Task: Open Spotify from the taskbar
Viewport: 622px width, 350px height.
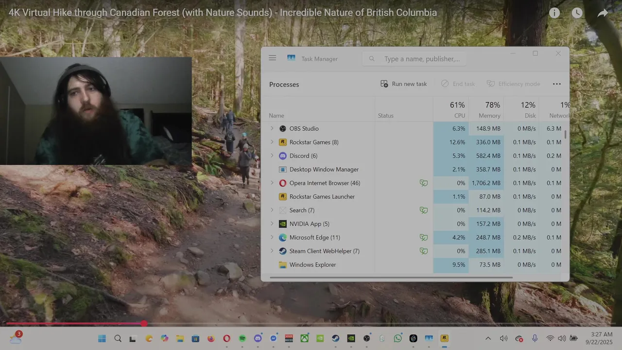Action: pyautogui.click(x=242, y=338)
